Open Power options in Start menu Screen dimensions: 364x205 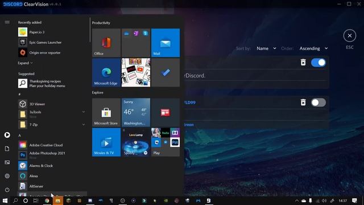tap(7, 190)
